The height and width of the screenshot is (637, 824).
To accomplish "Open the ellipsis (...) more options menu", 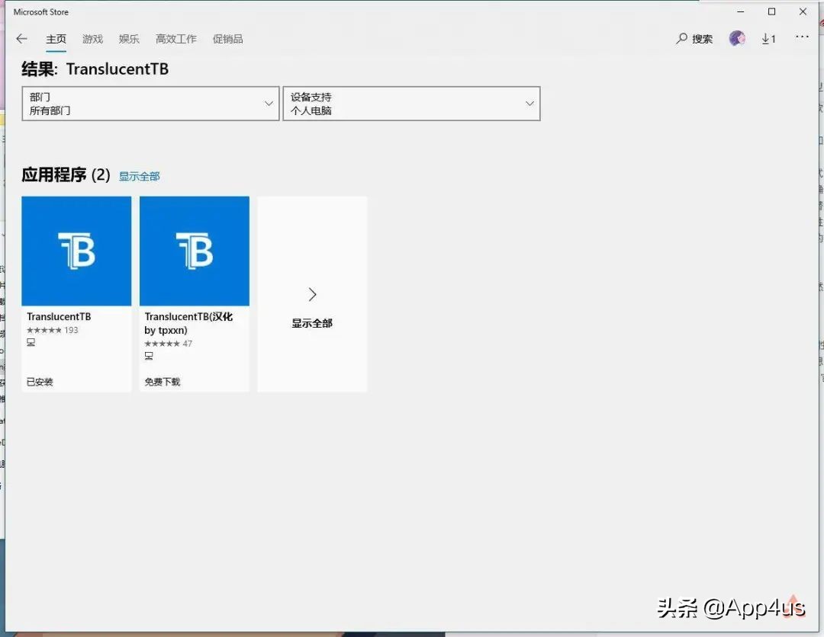I will tap(802, 37).
